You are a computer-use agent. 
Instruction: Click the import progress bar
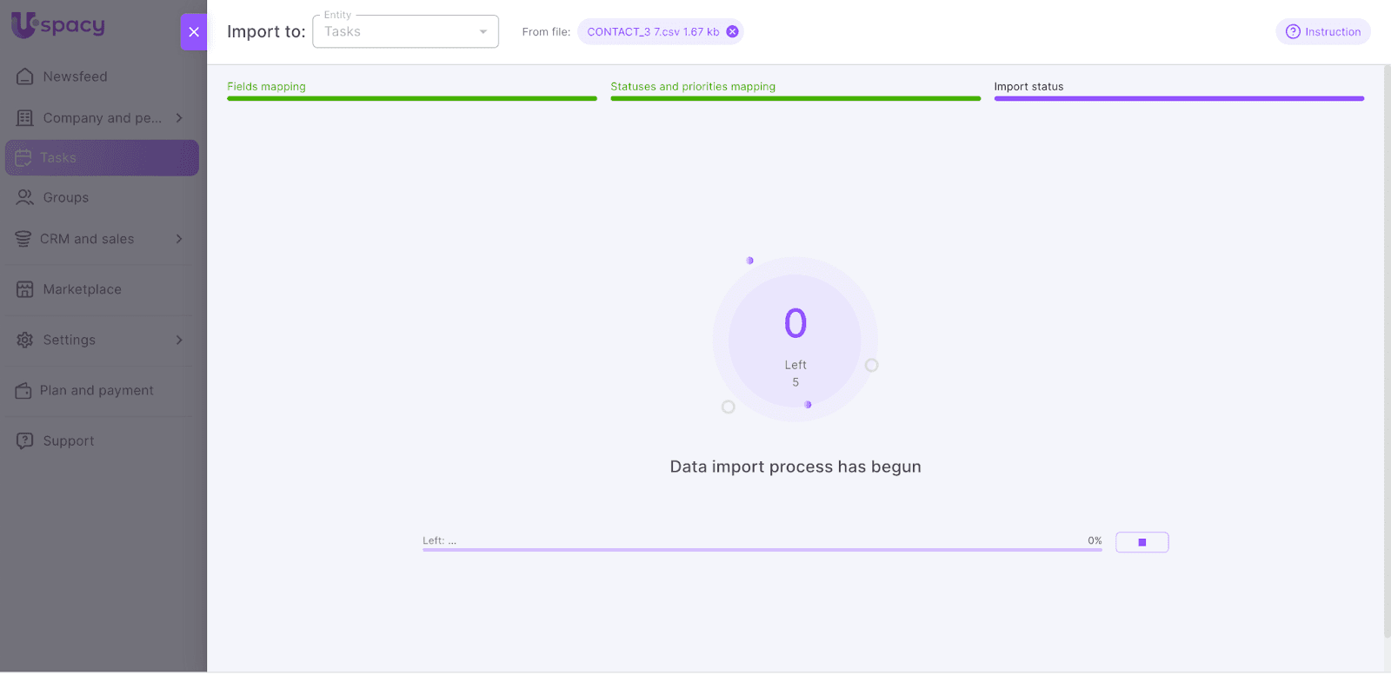[762, 550]
